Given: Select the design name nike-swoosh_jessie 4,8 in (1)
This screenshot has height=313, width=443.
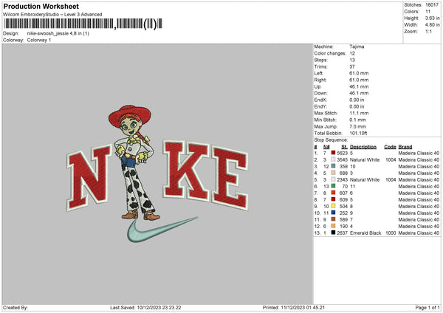Looking at the screenshot, I should [x=58, y=33].
